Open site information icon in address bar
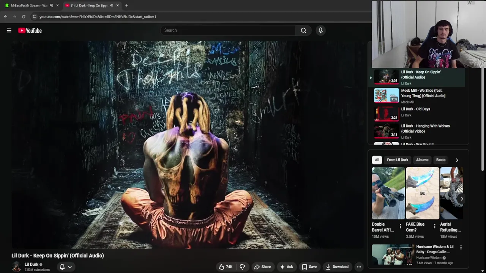Viewport: 486px width, 273px height. pos(35,17)
